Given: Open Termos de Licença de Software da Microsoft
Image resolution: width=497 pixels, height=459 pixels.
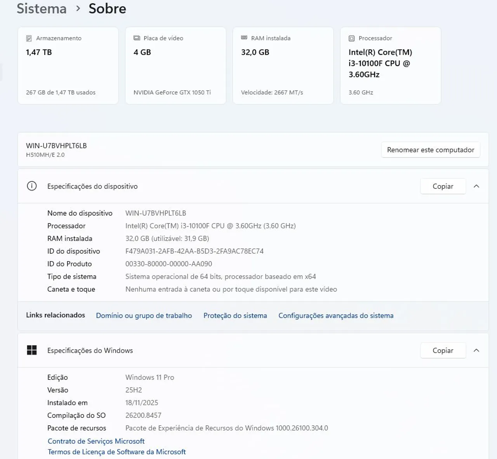Looking at the screenshot, I should [x=116, y=452].
